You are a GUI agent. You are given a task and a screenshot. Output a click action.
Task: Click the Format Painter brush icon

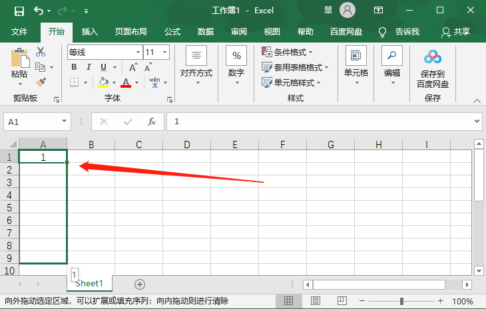[41, 82]
